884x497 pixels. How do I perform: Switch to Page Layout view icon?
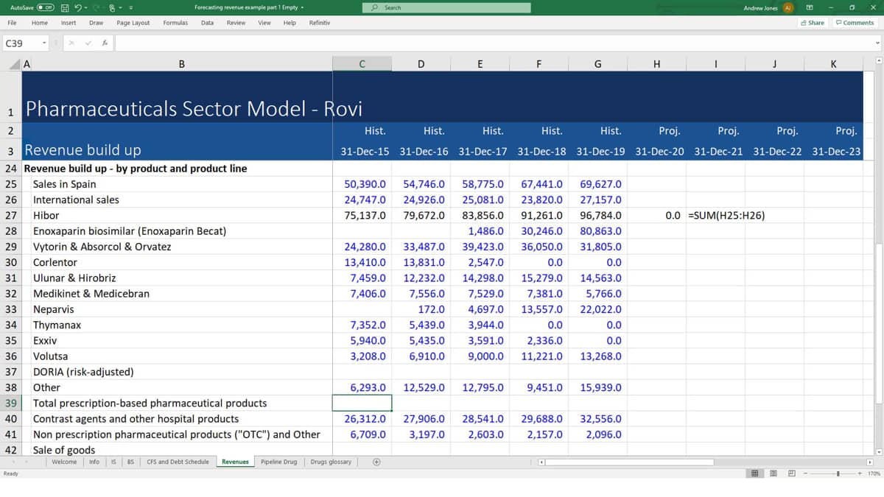click(773, 473)
